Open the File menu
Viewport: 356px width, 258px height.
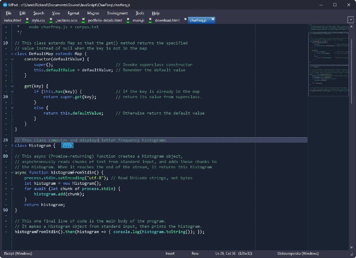point(8,13)
